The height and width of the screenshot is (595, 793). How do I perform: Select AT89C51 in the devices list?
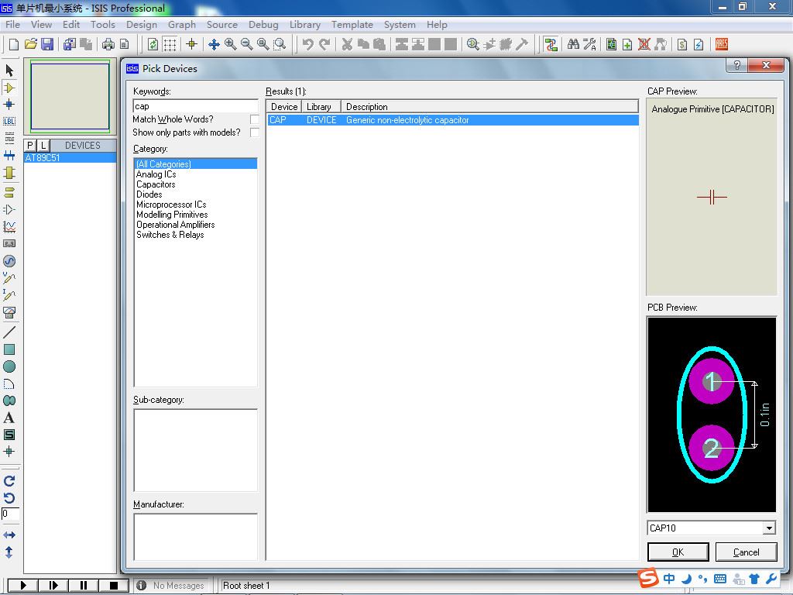tap(70, 158)
